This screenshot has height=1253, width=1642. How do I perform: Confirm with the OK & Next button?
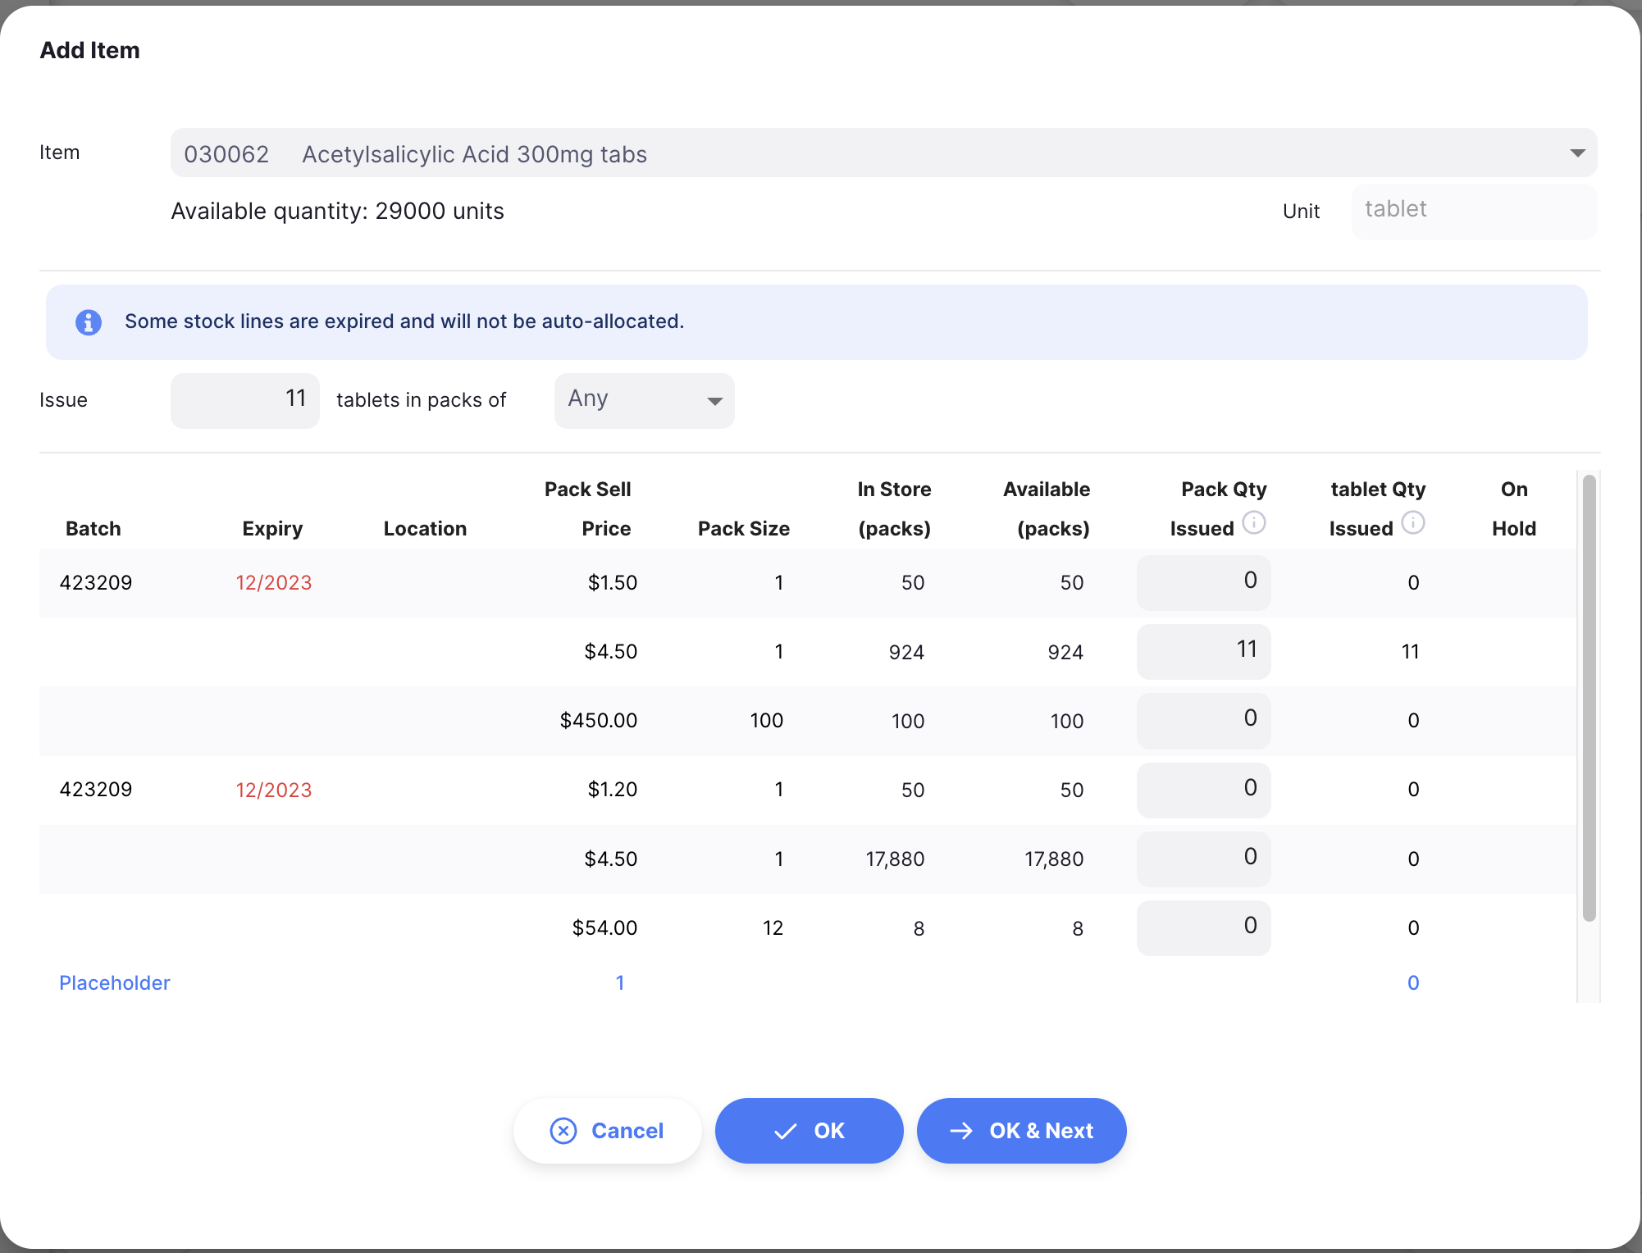coord(1022,1131)
